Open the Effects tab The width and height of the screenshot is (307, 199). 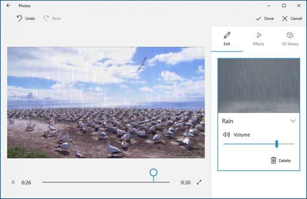point(258,39)
